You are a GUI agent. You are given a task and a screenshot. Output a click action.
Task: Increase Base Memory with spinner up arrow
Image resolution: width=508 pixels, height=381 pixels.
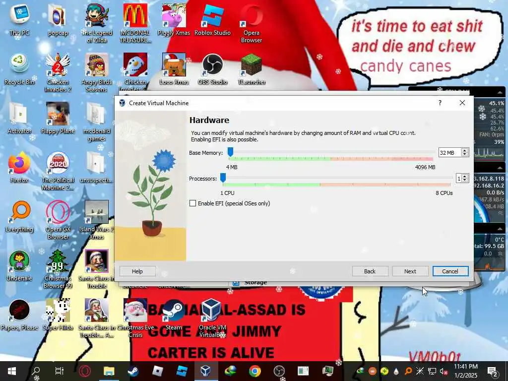(x=465, y=151)
